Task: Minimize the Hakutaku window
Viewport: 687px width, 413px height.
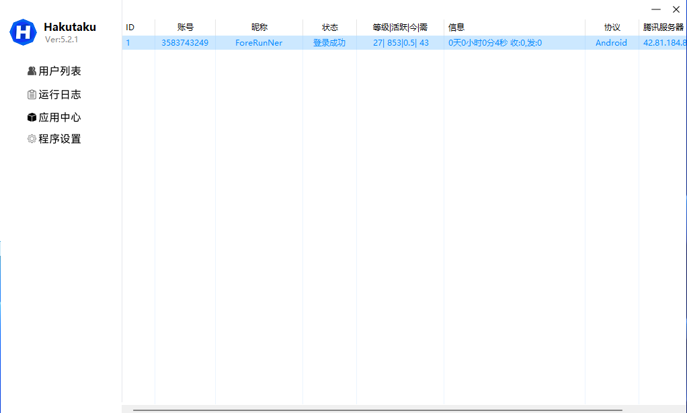Action: click(655, 9)
